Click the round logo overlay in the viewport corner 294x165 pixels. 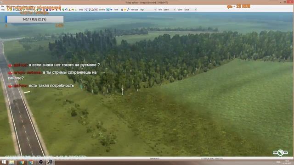coord(280,153)
